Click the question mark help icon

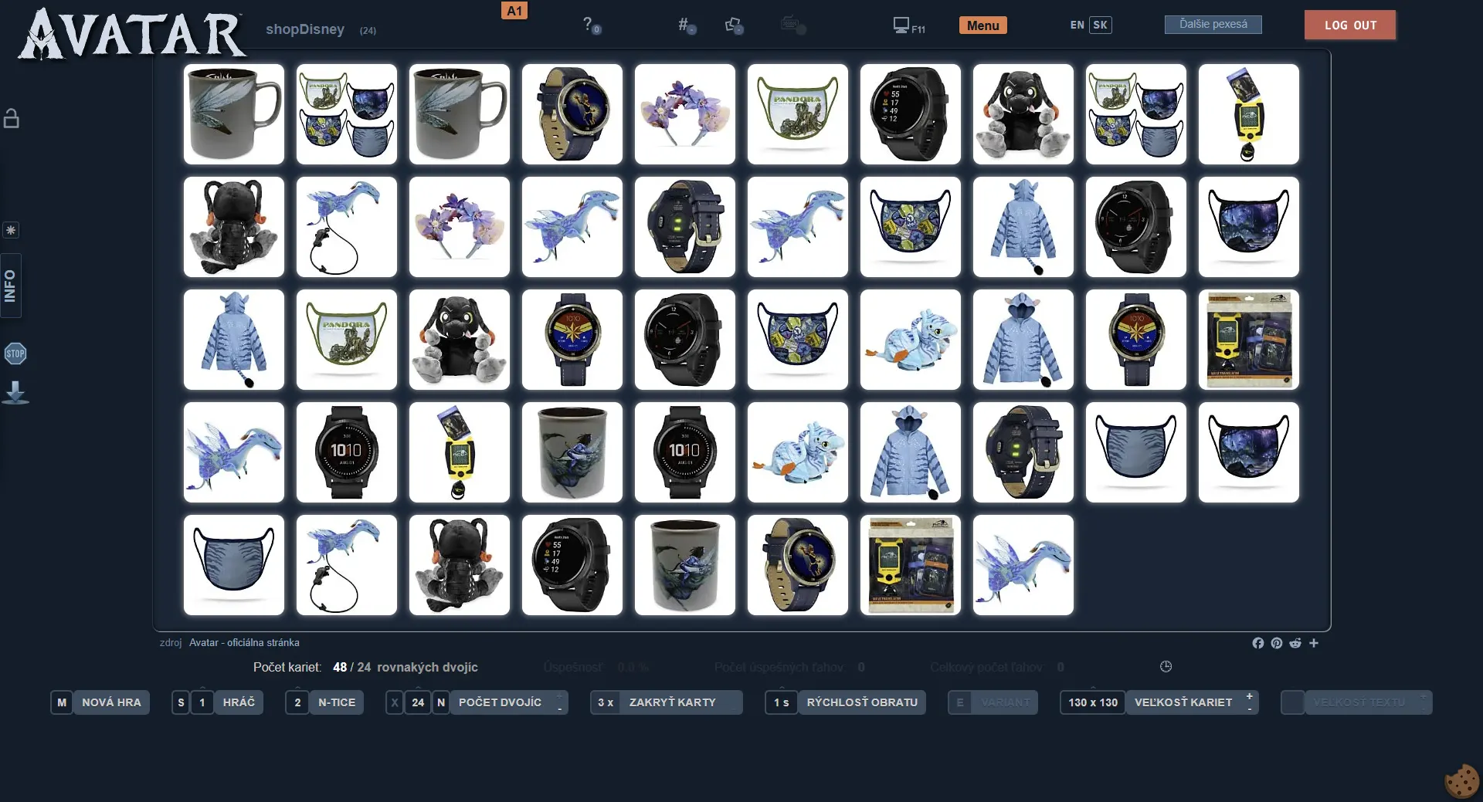click(589, 25)
